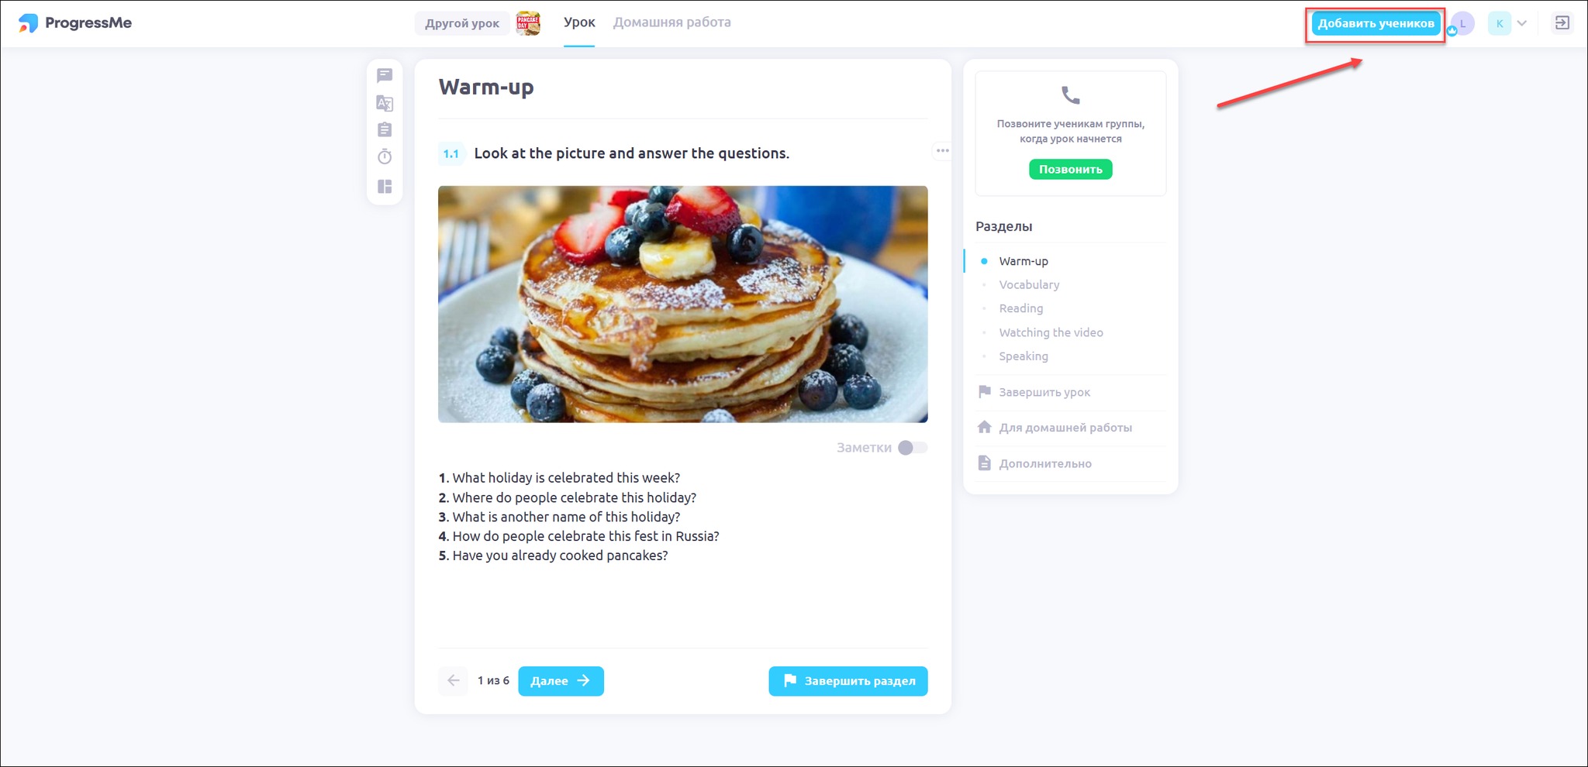Switch to Домашняя работа tab
This screenshot has width=1588, height=767.
(x=672, y=22)
